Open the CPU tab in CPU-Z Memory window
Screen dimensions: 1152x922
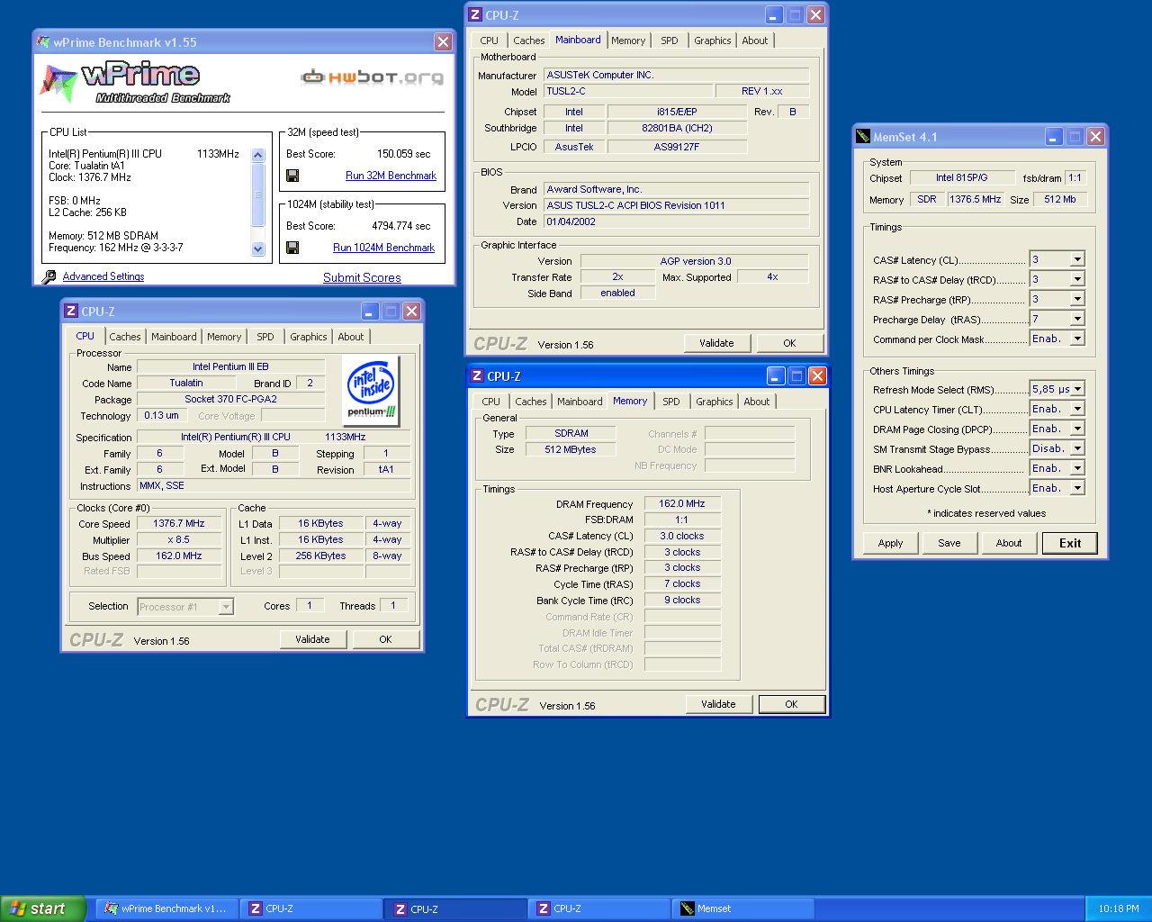pyautogui.click(x=490, y=402)
